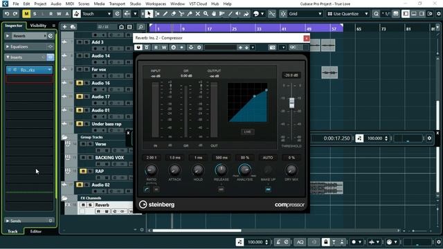Click the compressor Dry Mix knob
This screenshot has width=443, height=249.
291,170
